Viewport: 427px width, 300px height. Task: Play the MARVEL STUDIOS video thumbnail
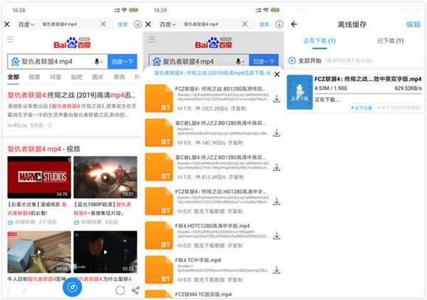point(39,177)
